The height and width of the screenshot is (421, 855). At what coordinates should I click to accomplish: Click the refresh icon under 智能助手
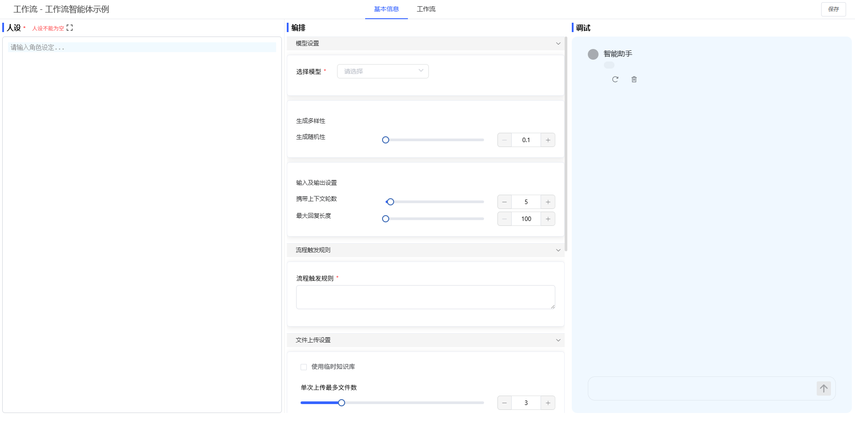click(x=615, y=79)
